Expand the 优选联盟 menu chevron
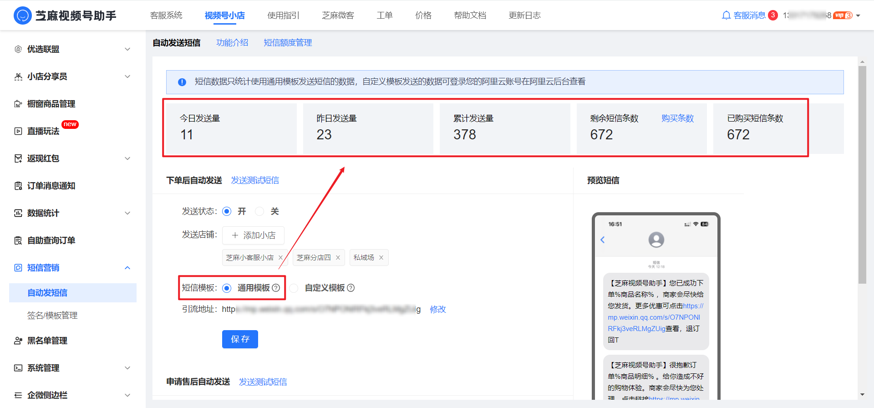 tap(127, 49)
